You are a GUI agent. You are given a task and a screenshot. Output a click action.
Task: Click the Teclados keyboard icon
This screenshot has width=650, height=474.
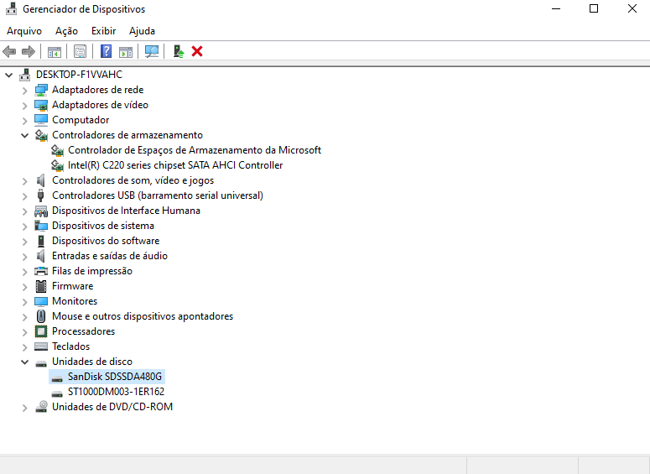pos(41,346)
